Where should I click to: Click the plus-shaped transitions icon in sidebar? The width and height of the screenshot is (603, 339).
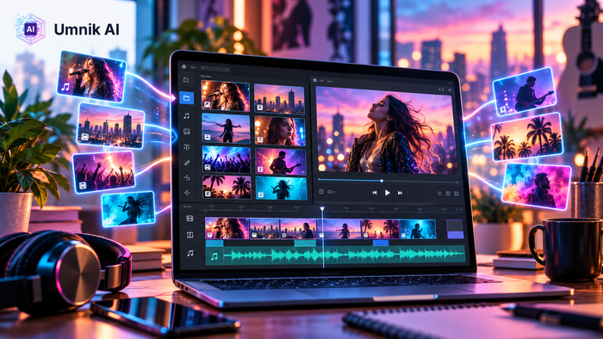click(187, 178)
